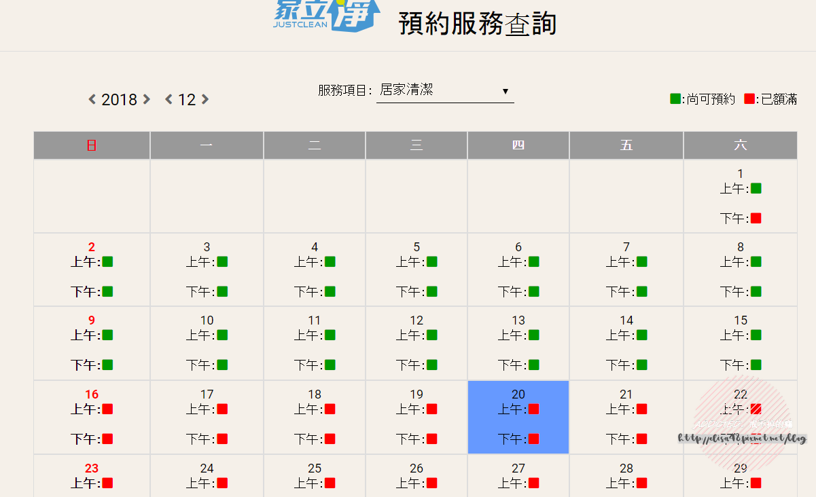Select afternoon slot on December 1
The image size is (816, 497).
click(756, 219)
